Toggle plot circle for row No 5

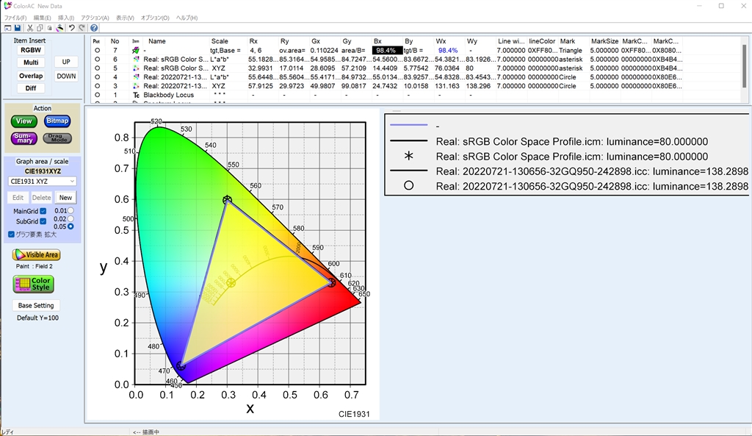coord(97,68)
